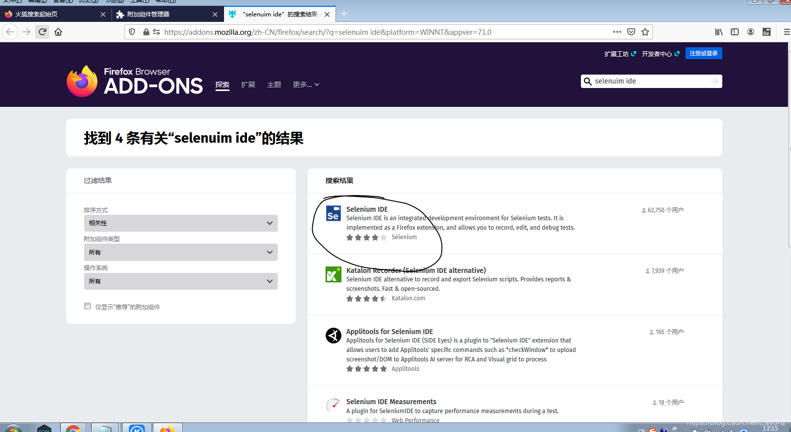This screenshot has width=791, height=432.
Task: Bookmark this page with the star
Action: tap(645, 32)
